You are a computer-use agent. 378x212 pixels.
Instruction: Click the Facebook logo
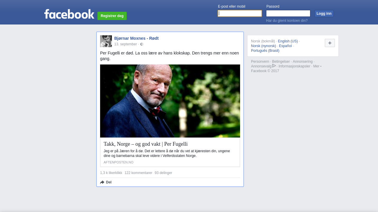tap(69, 14)
